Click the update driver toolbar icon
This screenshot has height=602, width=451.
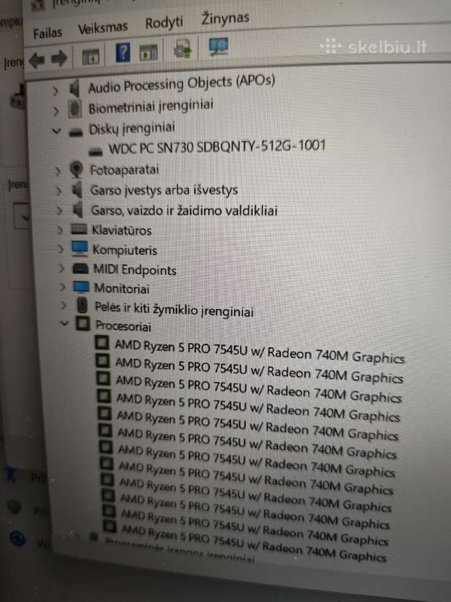(182, 49)
